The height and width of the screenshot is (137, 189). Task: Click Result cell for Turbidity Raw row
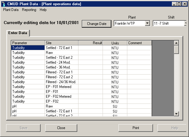[90, 53]
